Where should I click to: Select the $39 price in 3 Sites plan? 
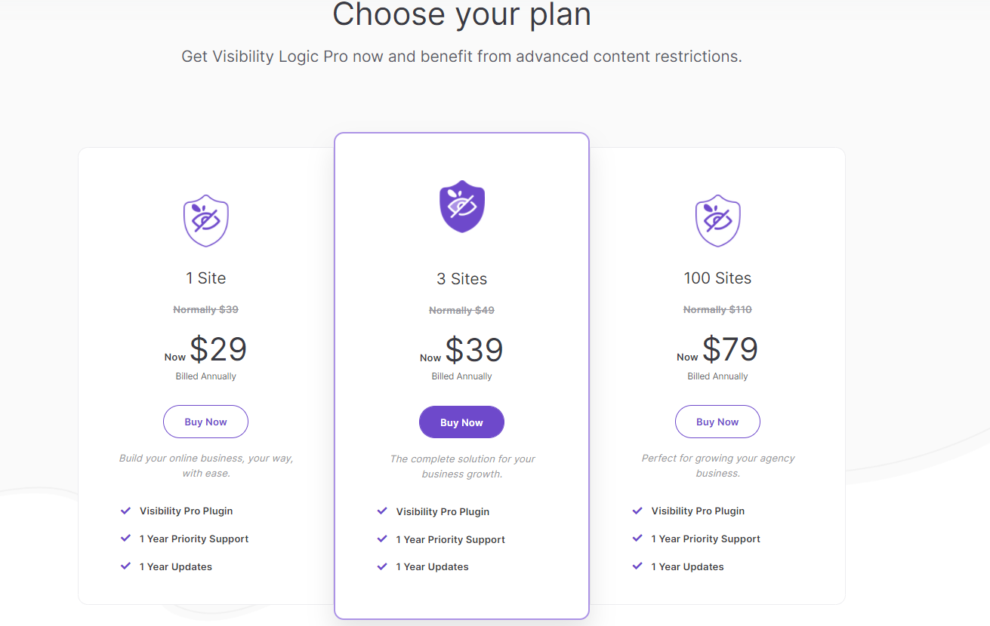pyautogui.click(x=474, y=350)
